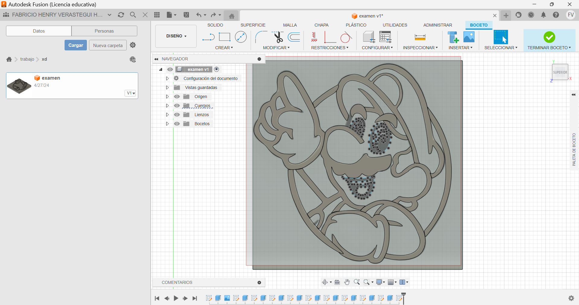Open the CREAR dropdown menu

pos(224,48)
